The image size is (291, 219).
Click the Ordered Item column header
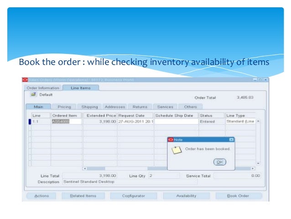(67, 115)
